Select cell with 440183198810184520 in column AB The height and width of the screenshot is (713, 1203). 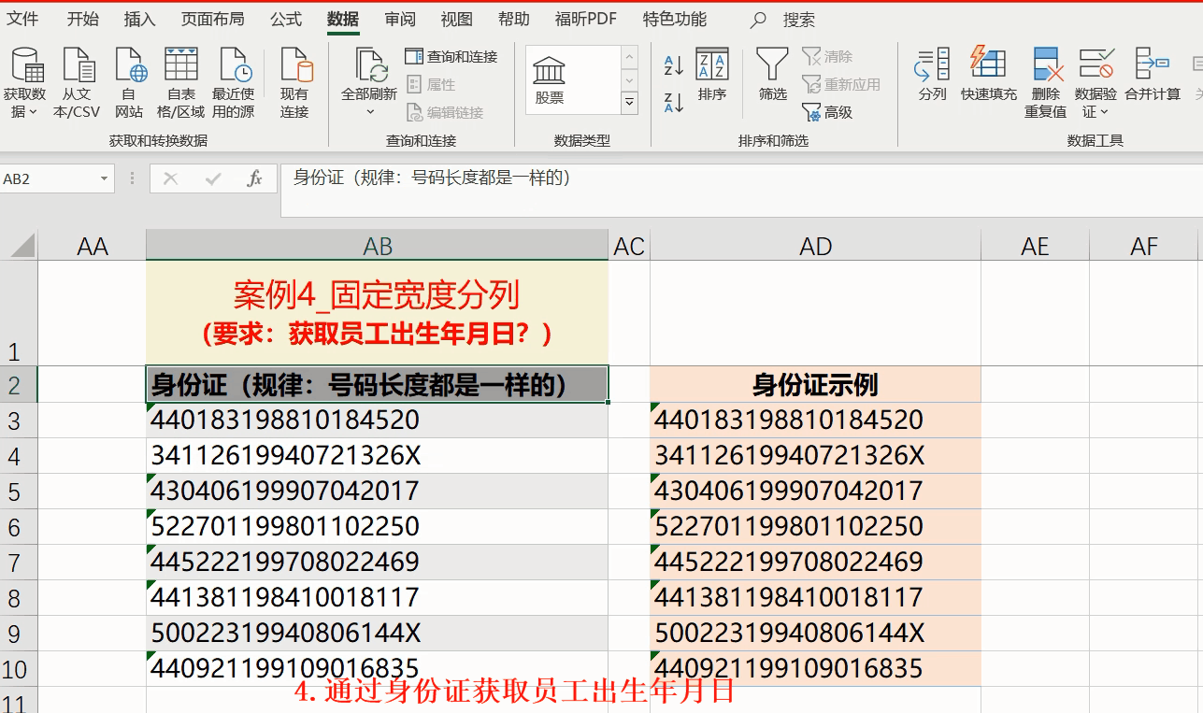click(378, 421)
